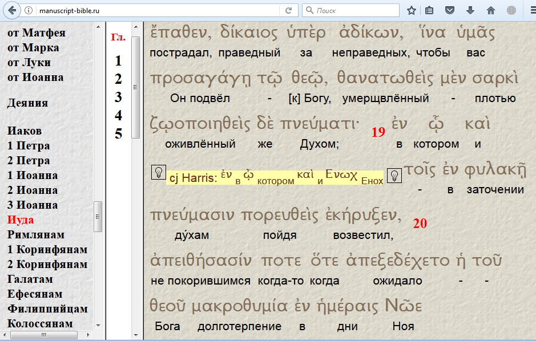Go to the browser home page icon

[490, 10]
